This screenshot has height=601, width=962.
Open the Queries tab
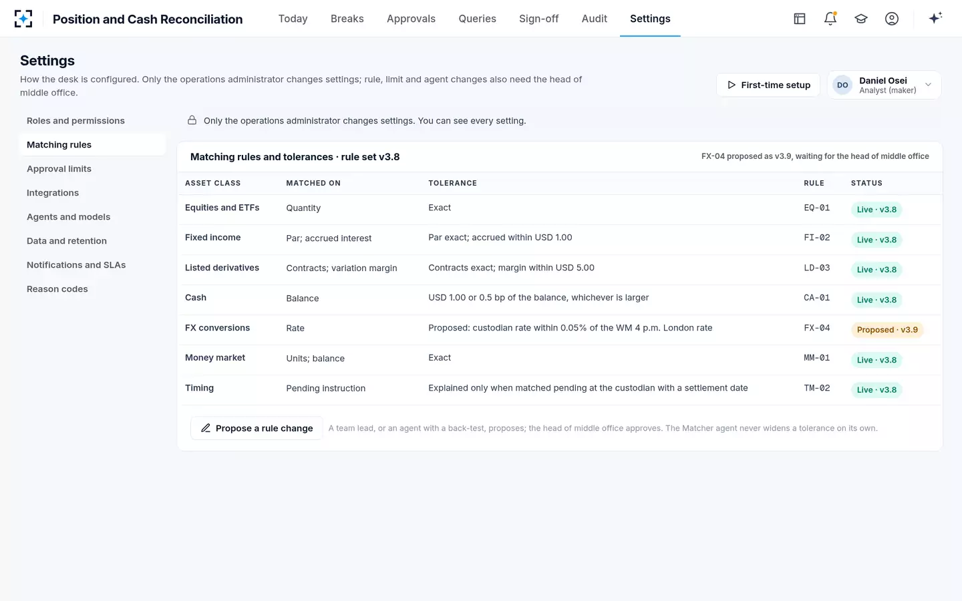coord(477,19)
